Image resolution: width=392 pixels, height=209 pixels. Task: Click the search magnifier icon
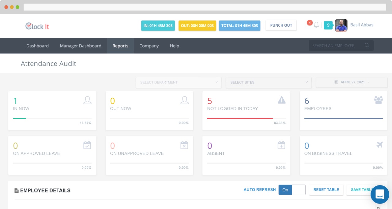[367, 46]
